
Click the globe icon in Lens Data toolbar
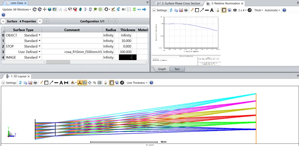[x=50, y=9]
